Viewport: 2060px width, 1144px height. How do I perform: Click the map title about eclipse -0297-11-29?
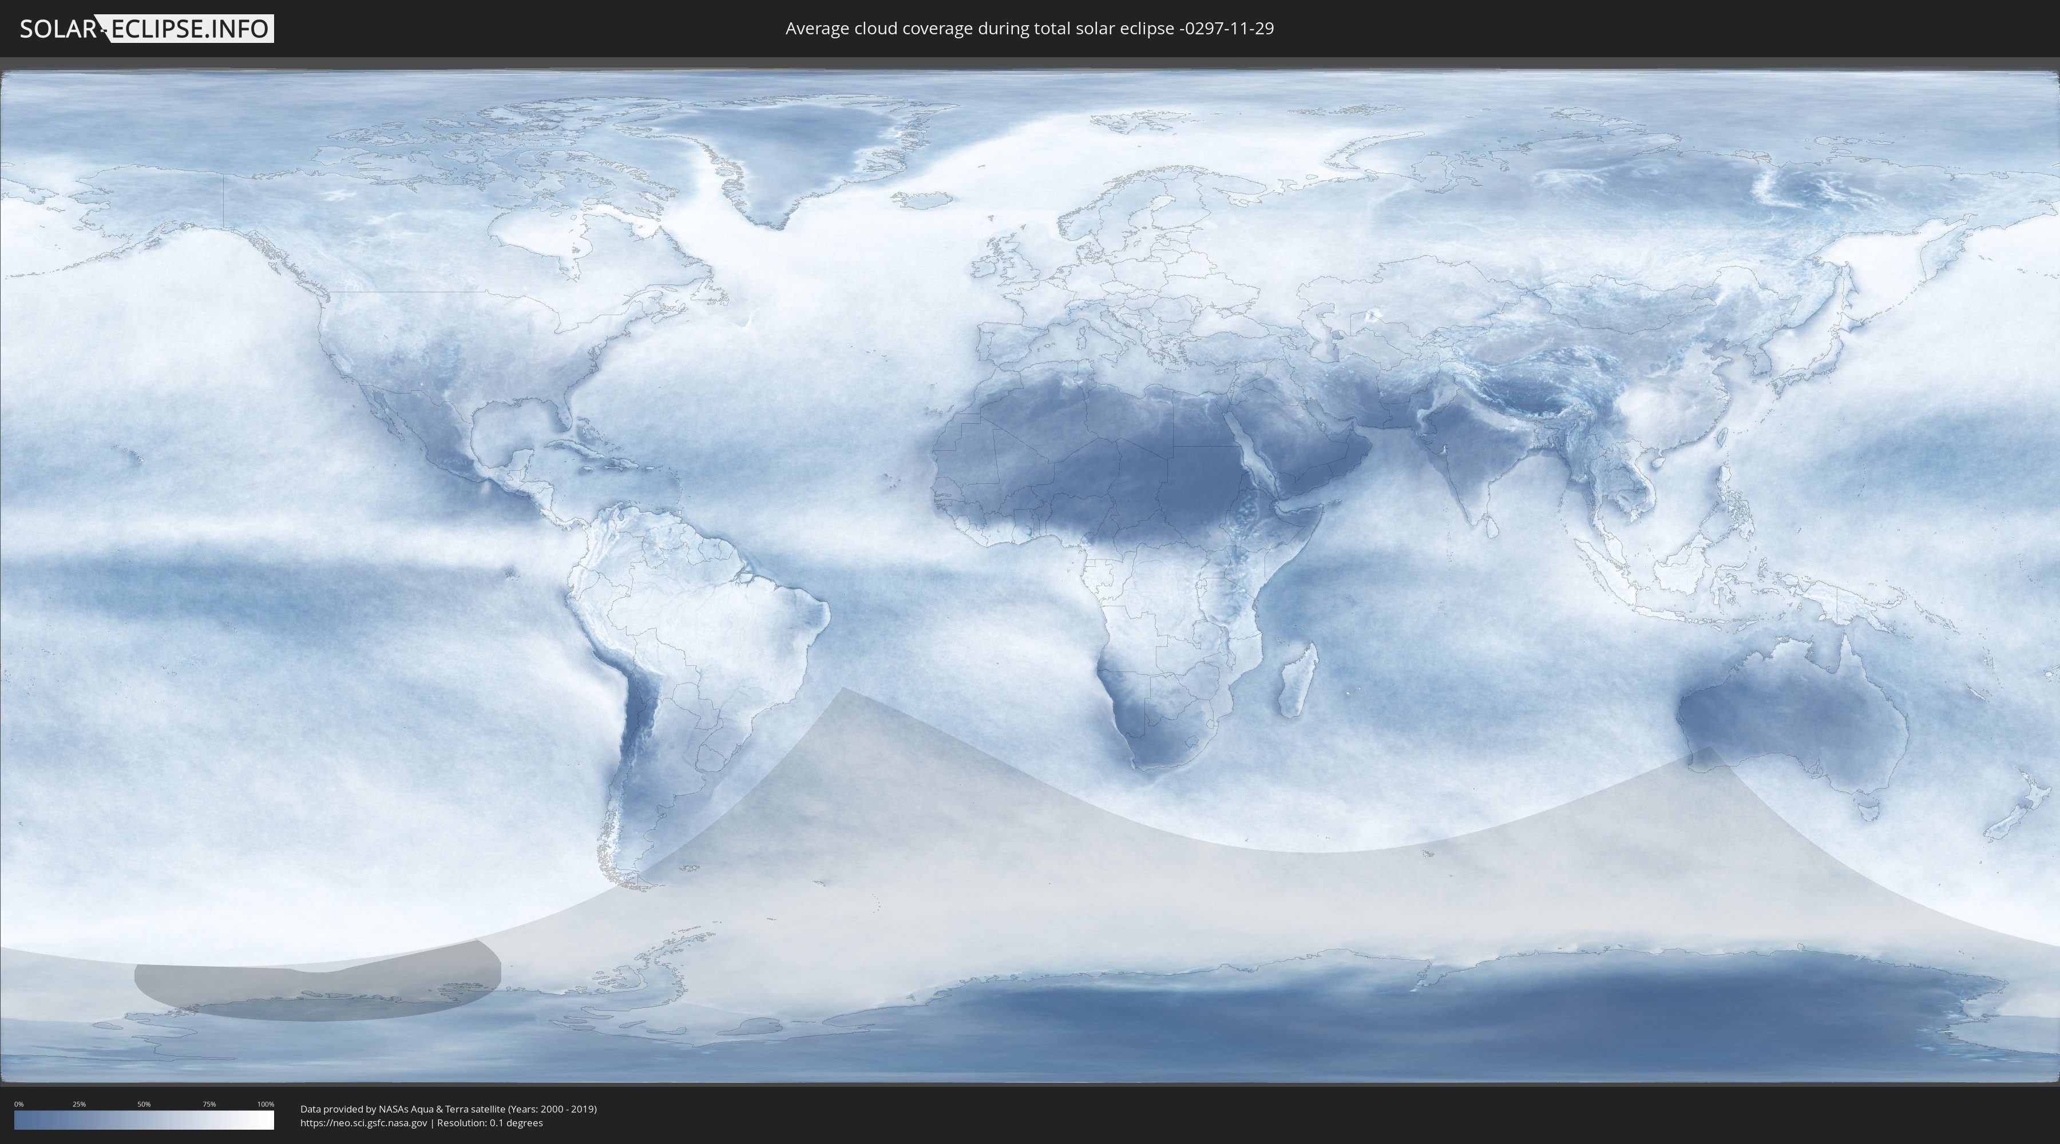click(1029, 29)
